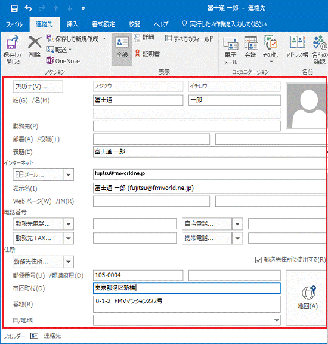This screenshot has width=328, height=344.
Task: Expand the メール dropdown arrow
Action: click(69, 174)
